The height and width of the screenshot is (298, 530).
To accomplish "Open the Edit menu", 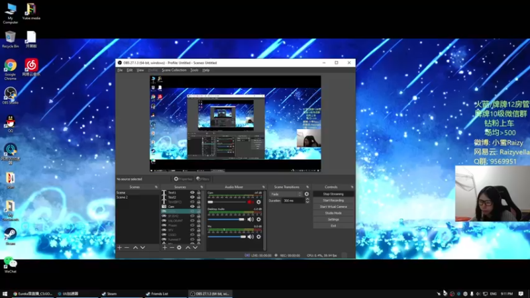I will (129, 70).
